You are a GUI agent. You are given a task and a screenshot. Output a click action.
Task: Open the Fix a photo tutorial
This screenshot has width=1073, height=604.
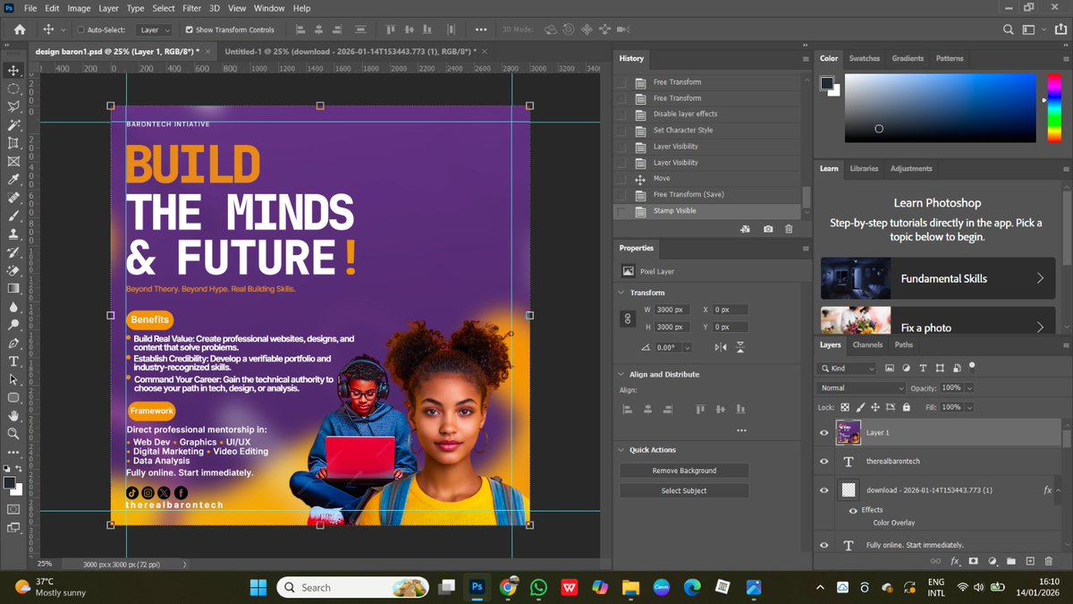click(x=938, y=320)
